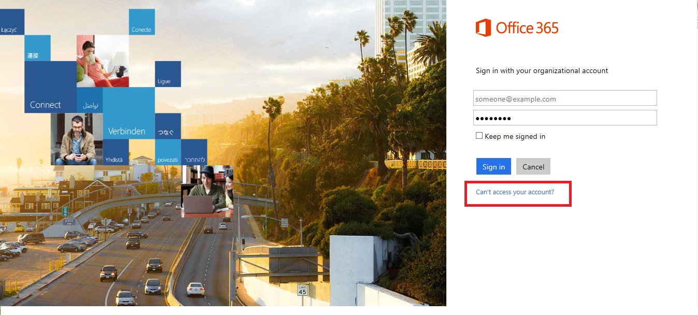
Task: Select the large Connect tile
Action: click(x=50, y=87)
